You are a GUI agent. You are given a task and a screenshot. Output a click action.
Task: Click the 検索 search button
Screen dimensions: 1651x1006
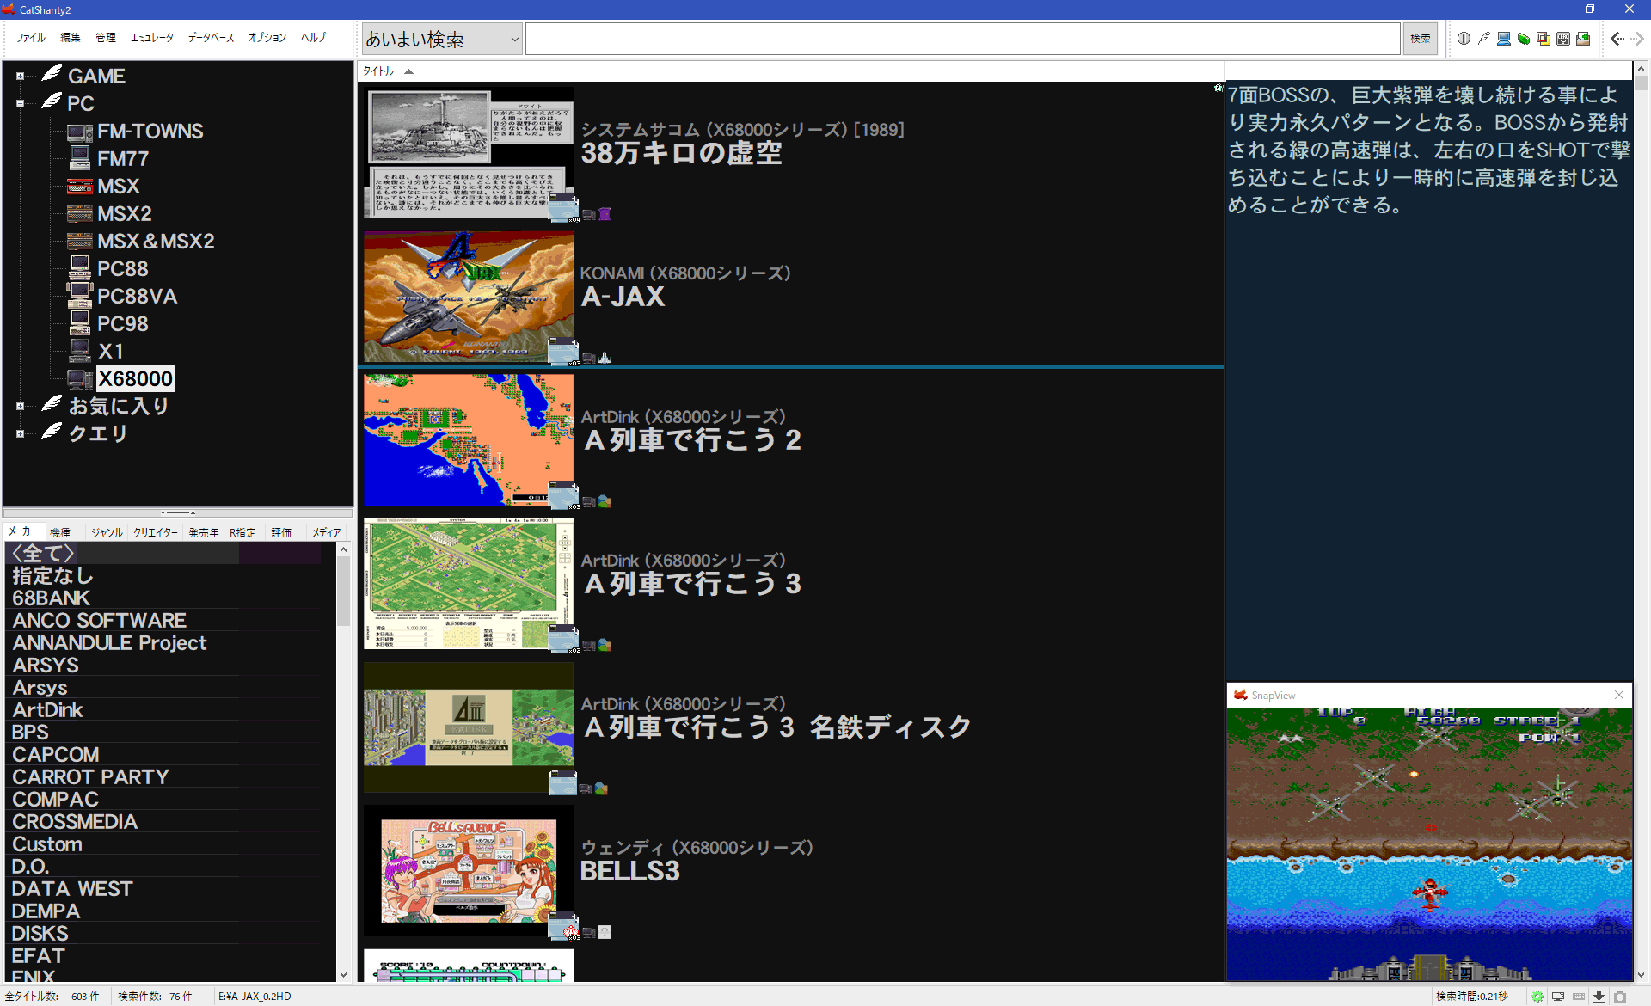click(1420, 39)
